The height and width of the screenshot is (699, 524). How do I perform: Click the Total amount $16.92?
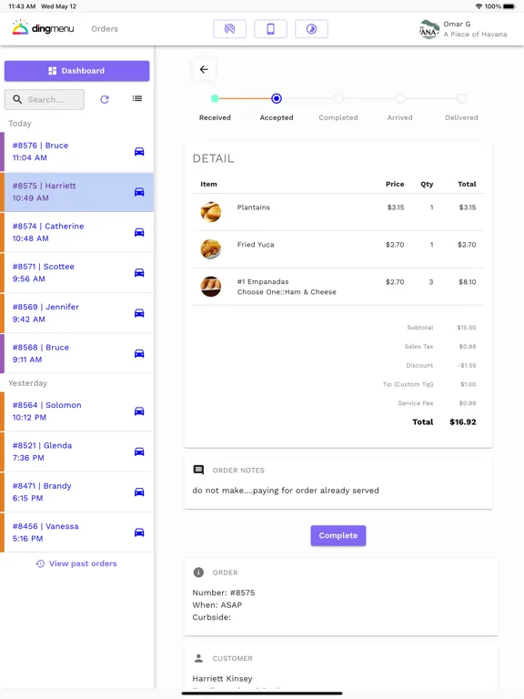(462, 421)
